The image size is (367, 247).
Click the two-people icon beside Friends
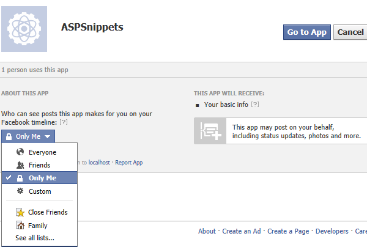20,165
